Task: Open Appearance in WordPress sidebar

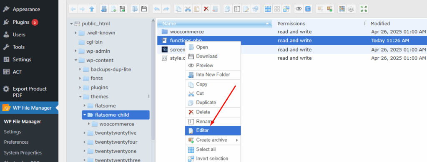Action: [29, 9]
